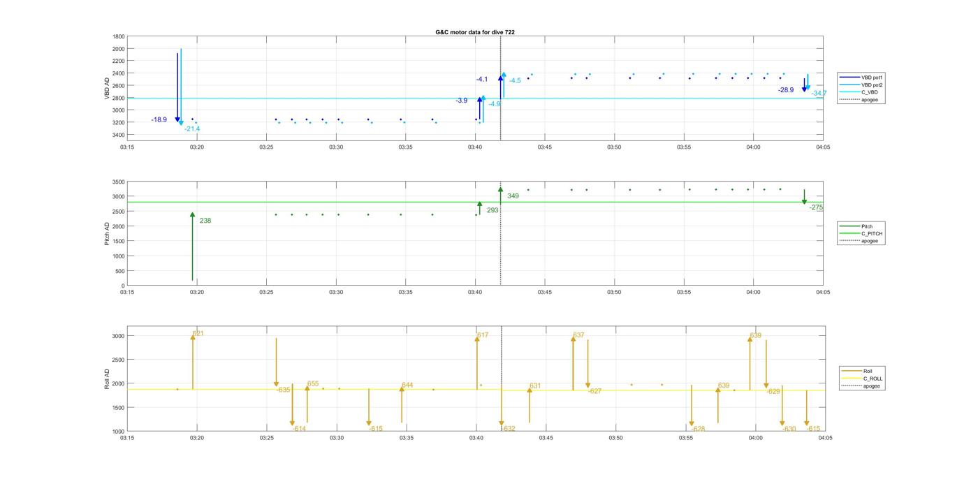Click the '-629' roll data label
978x484 pixels.
click(773, 392)
